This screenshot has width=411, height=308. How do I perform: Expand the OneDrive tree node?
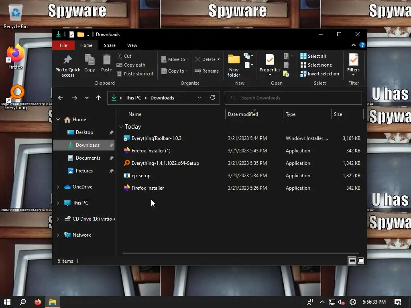tap(58, 187)
